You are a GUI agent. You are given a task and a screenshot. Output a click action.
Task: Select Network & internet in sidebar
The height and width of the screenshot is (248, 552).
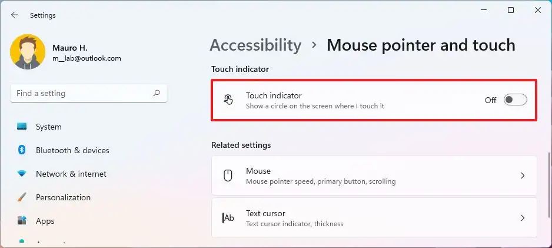pyautogui.click(x=71, y=174)
